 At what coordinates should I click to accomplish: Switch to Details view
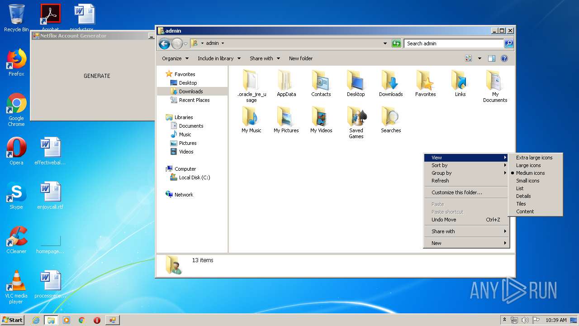click(x=523, y=196)
